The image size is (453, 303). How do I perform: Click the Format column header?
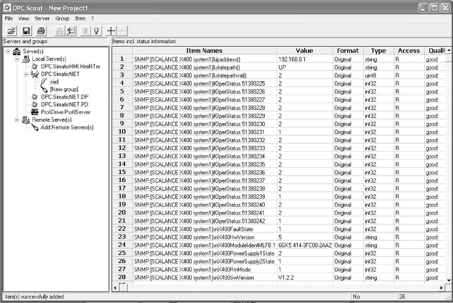coord(348,51)
